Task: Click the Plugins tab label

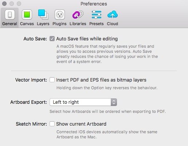Action: [59, 24]
